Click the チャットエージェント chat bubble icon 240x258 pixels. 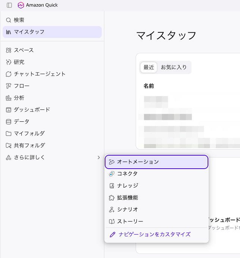[x=9, y=74]
